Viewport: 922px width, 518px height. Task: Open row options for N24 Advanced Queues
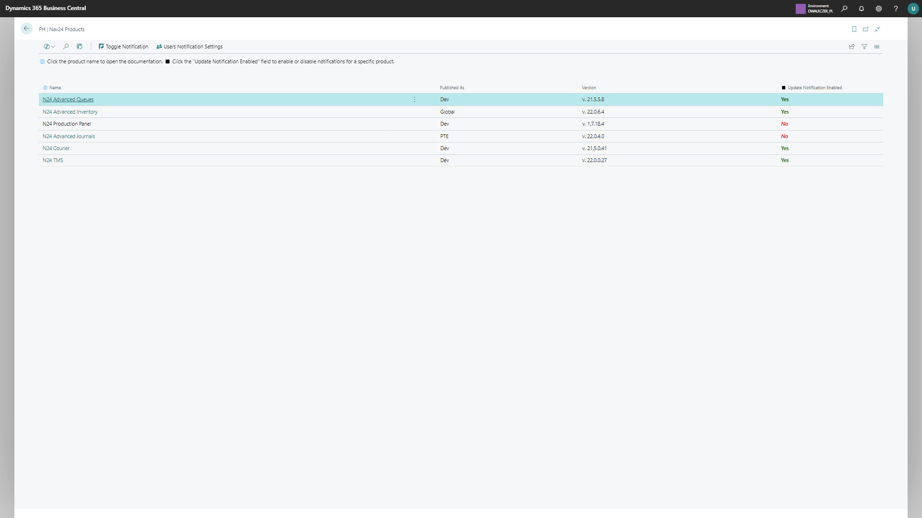pos(414,99)
